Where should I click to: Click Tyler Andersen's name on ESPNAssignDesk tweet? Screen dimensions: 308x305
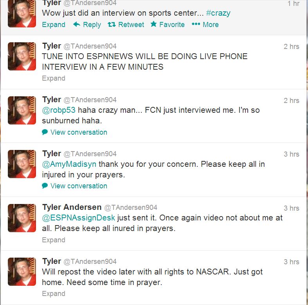coord(72,207)
